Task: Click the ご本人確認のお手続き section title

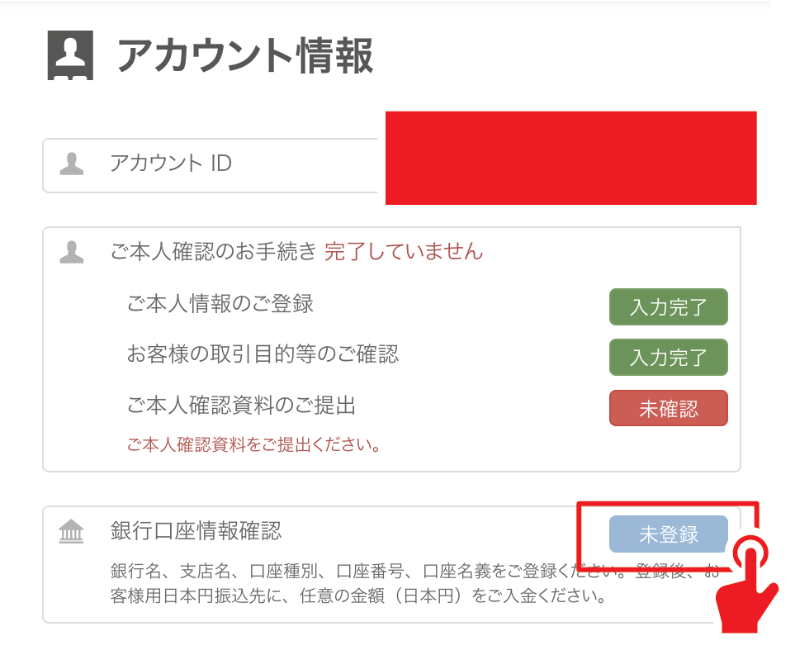Action: (x=214, y=252)
